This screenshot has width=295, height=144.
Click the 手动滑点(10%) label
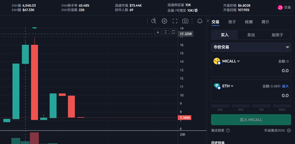coord(274,130)
